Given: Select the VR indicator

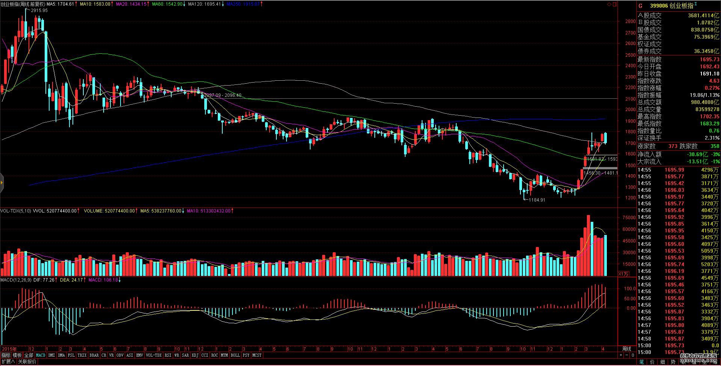Looking at the screenshot, I should coord(111,355).
